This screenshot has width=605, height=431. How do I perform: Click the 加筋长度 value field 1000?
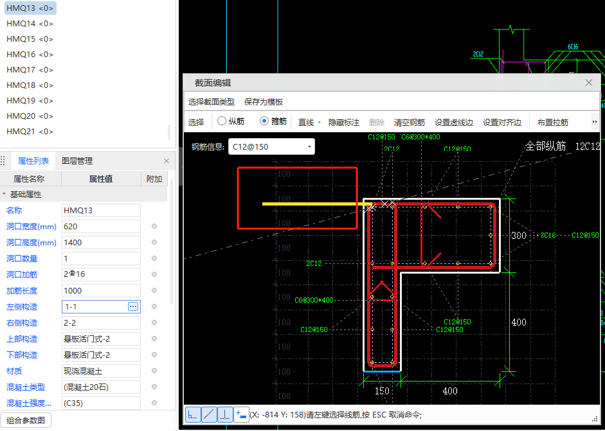[x=101, y=291]
